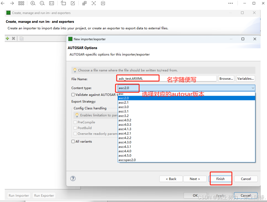Add a new importer with green plus
Screen dimensions: 267x202
point(7,39)
